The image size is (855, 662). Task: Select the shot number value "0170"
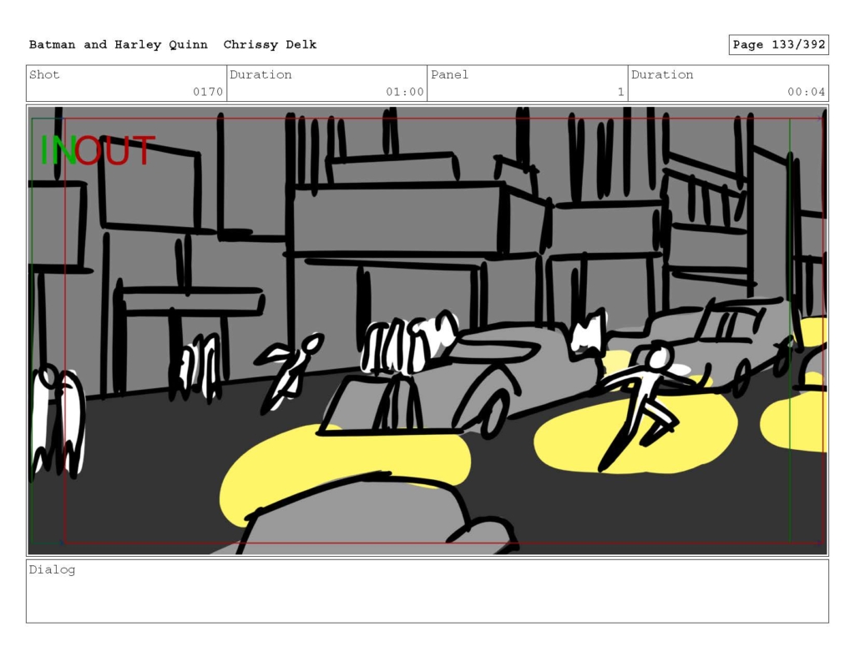(208, 92)
